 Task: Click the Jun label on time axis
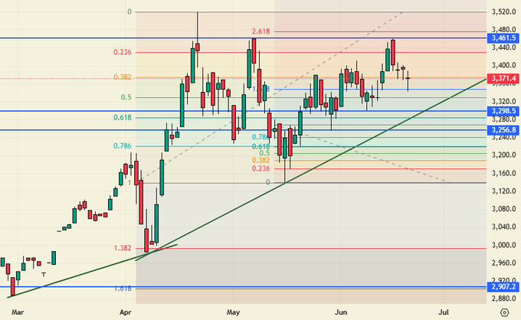pyautogui.click(x=341, y=312)
